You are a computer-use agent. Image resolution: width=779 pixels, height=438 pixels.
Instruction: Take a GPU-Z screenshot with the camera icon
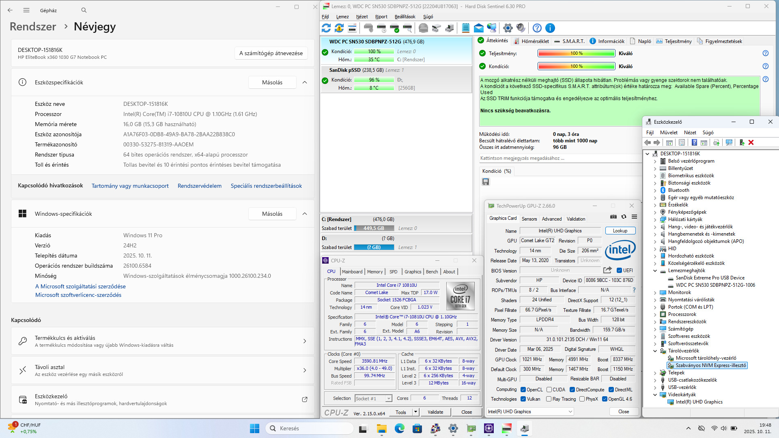pyautogui.click(x=613, y=217)
